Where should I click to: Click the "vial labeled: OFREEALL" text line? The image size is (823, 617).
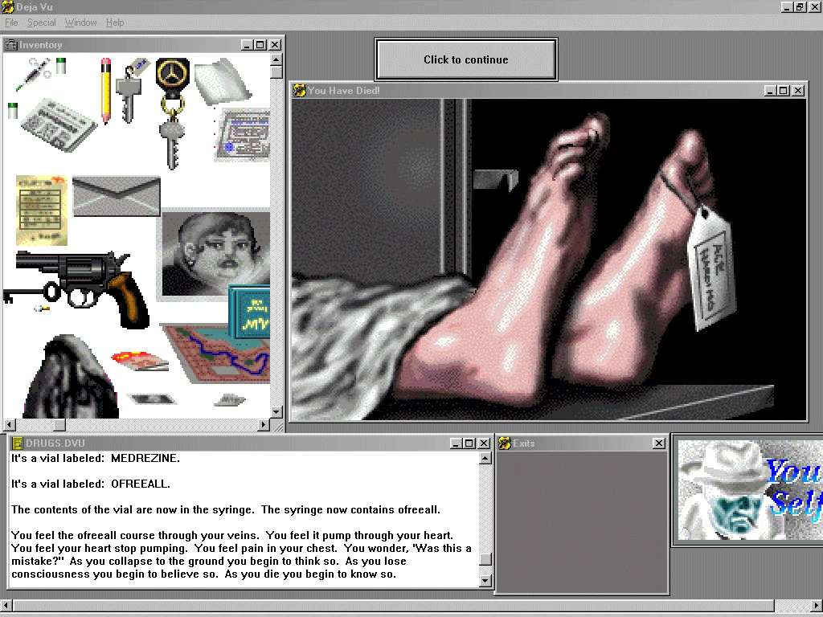tap(91, 484)
